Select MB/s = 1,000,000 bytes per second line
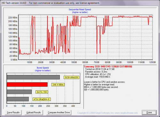The height and width of the screenshot is (117, 160). pos(101,87)
